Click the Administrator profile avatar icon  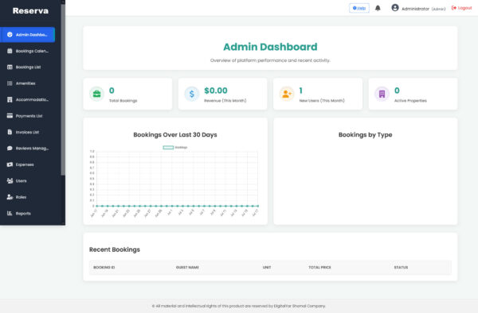395,8
